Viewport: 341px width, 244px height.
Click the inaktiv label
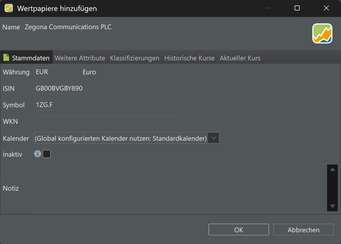click(x=12, y=154)
